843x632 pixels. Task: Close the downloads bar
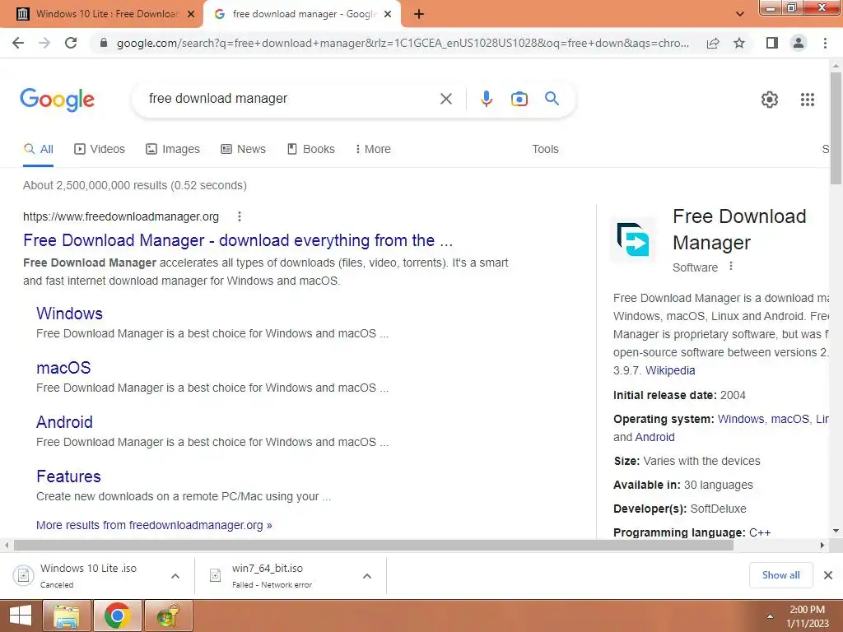pos(828,575)
